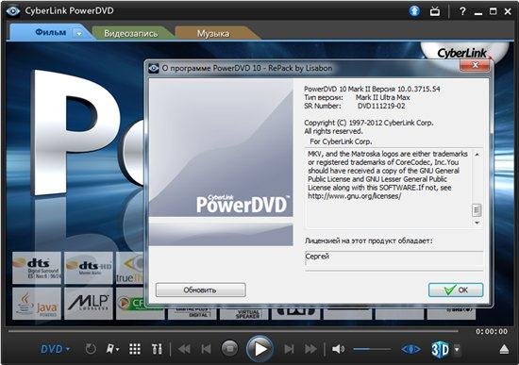Switch to TV cinema mode icon
Image resolution: width=519 pixels, height=365 pixels.
point(435,11)
